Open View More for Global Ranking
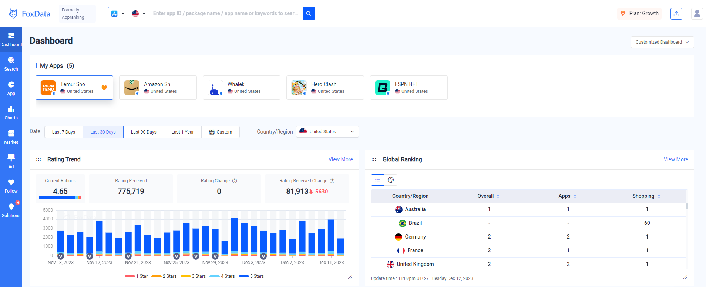 coord(676,159)
